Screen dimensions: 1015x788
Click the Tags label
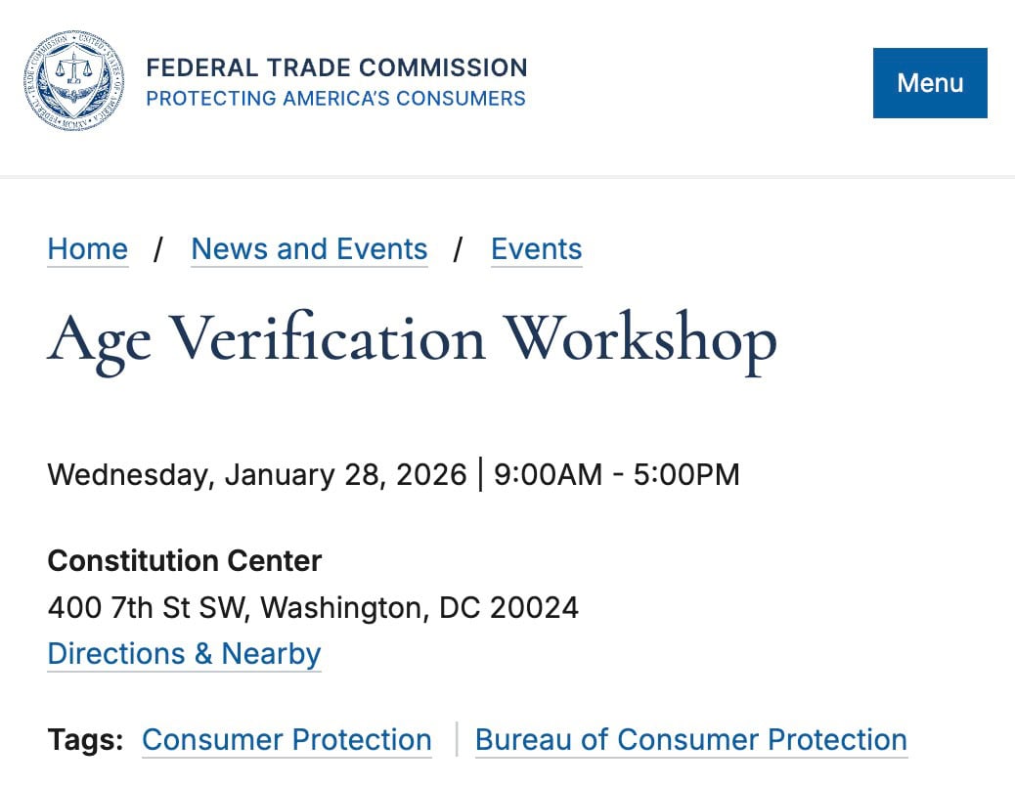coord(83,740)
